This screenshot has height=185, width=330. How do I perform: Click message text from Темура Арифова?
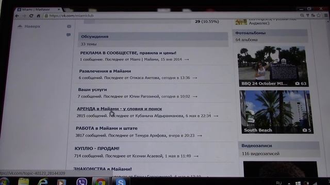click(135, 136)
